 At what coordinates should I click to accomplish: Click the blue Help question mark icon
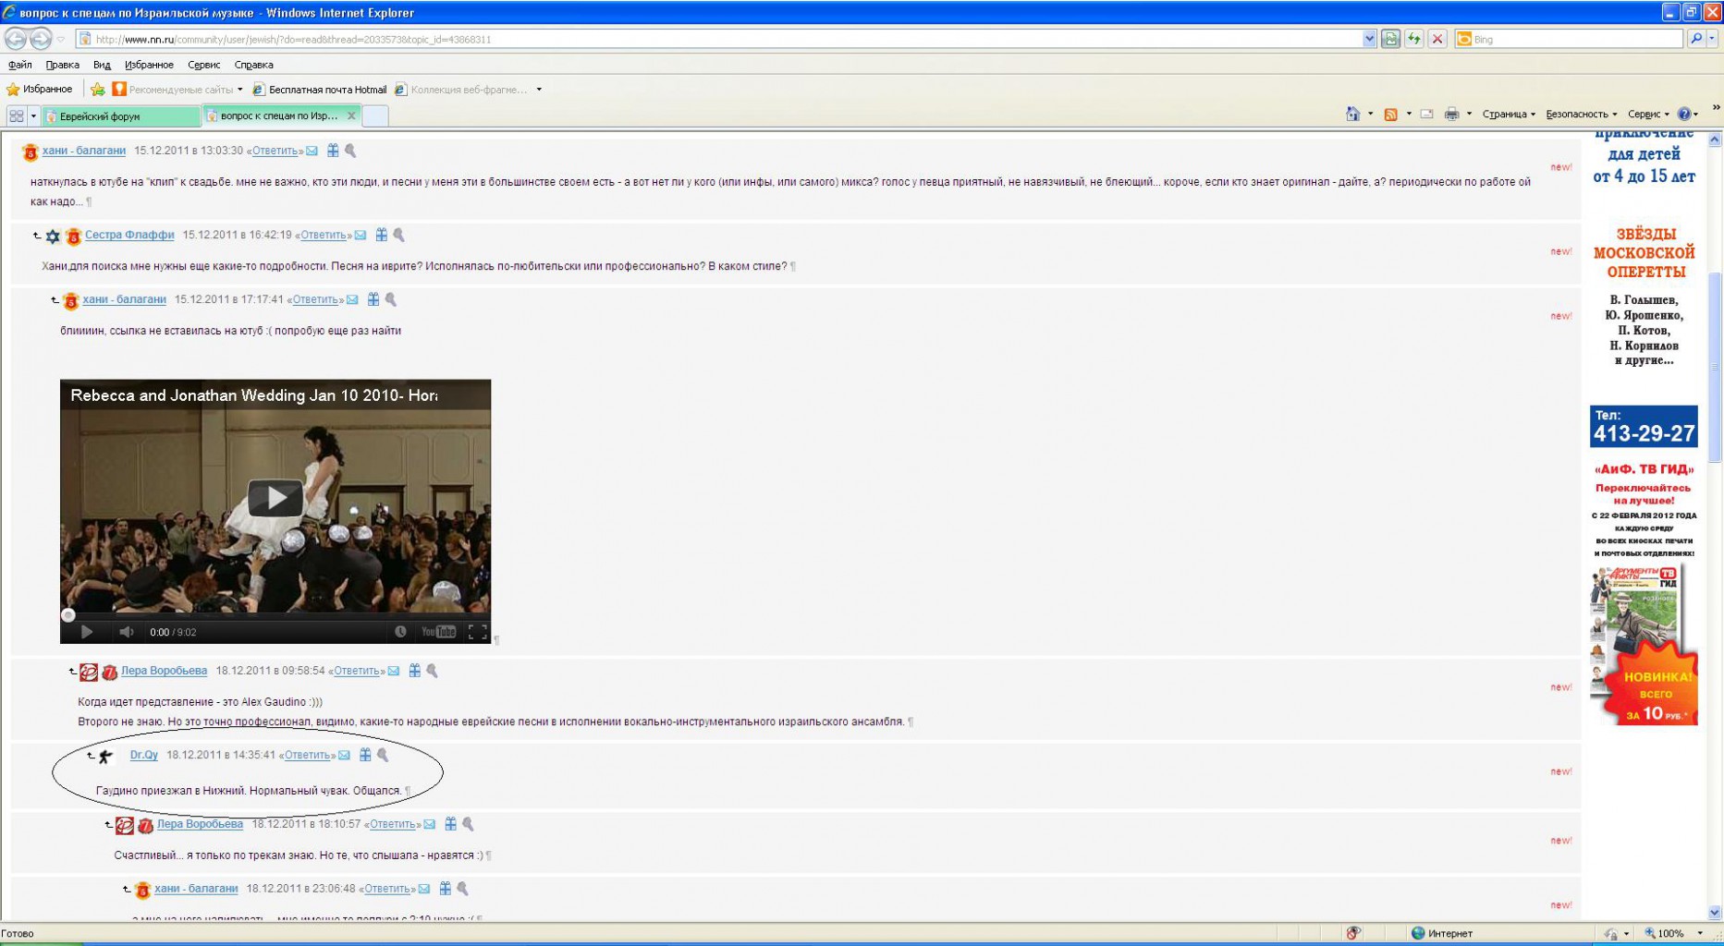(x=1684, y=114)
